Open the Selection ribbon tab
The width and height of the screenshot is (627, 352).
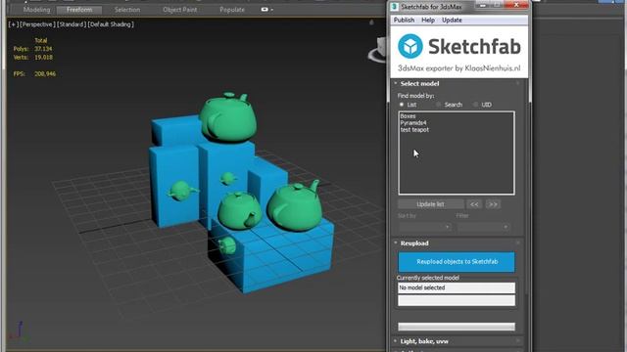point(127,10)
